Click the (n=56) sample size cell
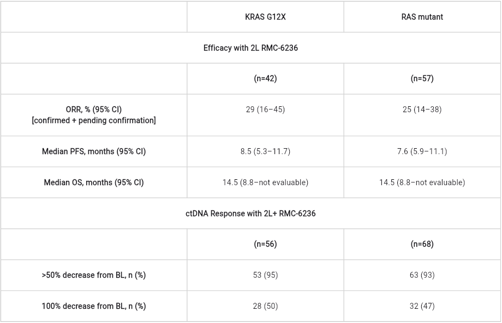Screen dimensions: 502x323 tap(265, 244)
